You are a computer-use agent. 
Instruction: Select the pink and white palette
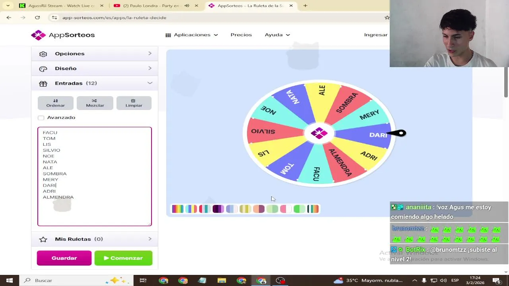(286, 209)
